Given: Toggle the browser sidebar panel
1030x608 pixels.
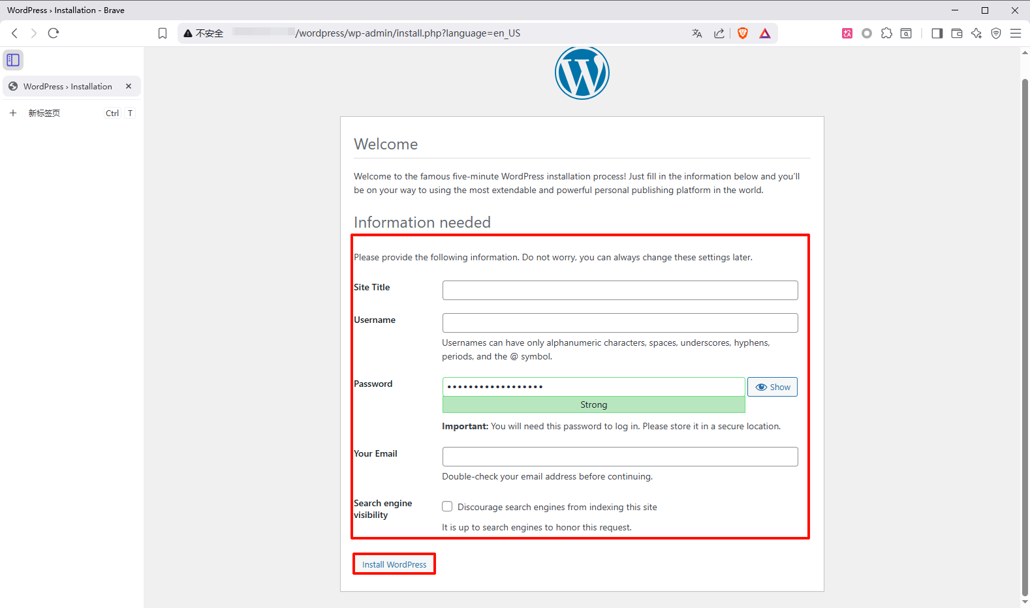Looking at the screenshot, I should (937, 33).
